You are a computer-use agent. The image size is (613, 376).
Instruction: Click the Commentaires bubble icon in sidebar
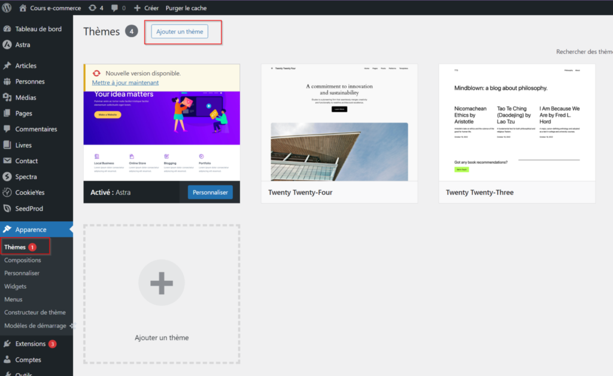(7, 129)
